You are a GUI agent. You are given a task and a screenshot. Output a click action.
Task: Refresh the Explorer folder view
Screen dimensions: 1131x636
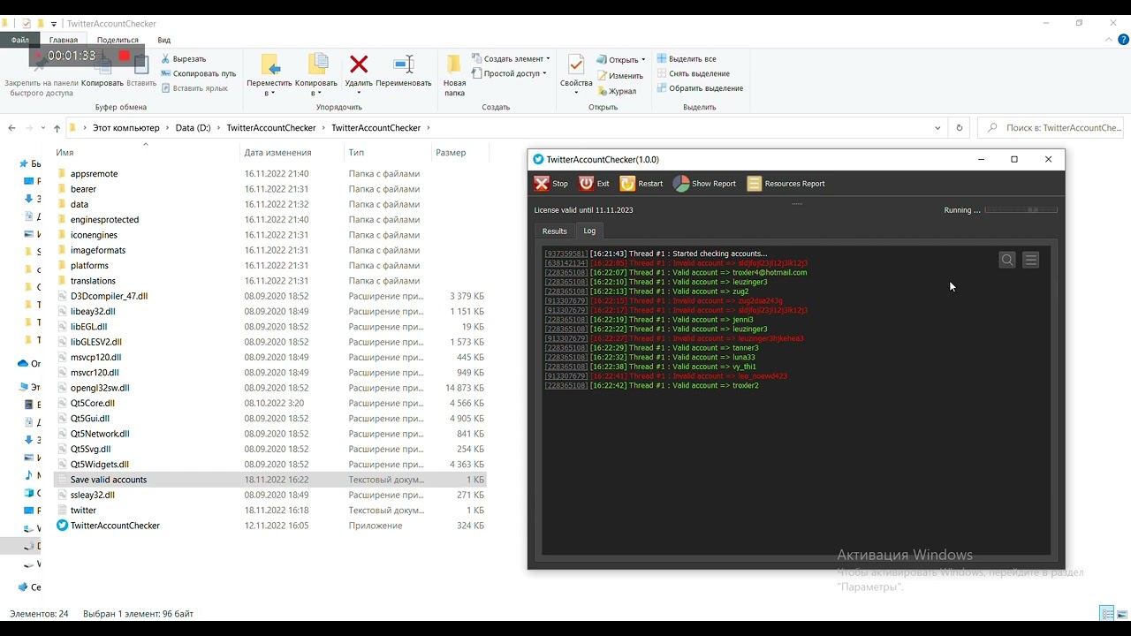click(960, 128)
